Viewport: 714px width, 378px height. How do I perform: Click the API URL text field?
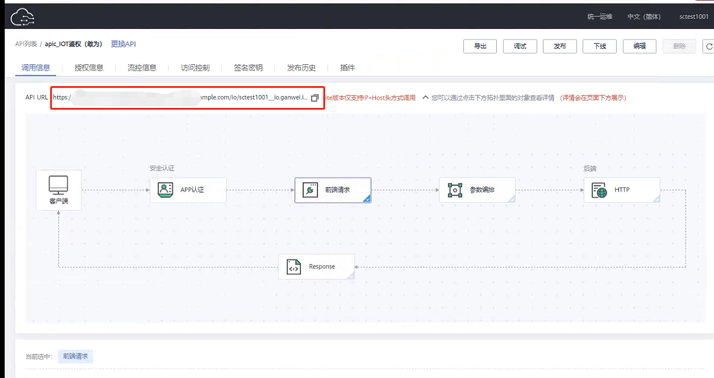(181, 98)
